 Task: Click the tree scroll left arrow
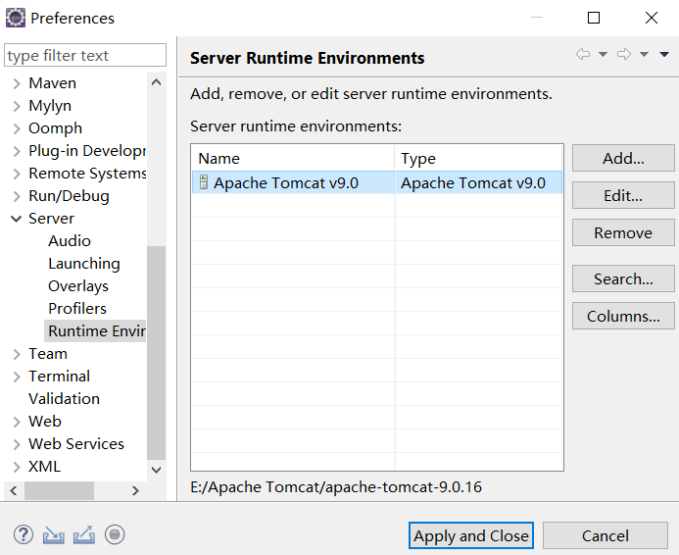coord(14,490)
